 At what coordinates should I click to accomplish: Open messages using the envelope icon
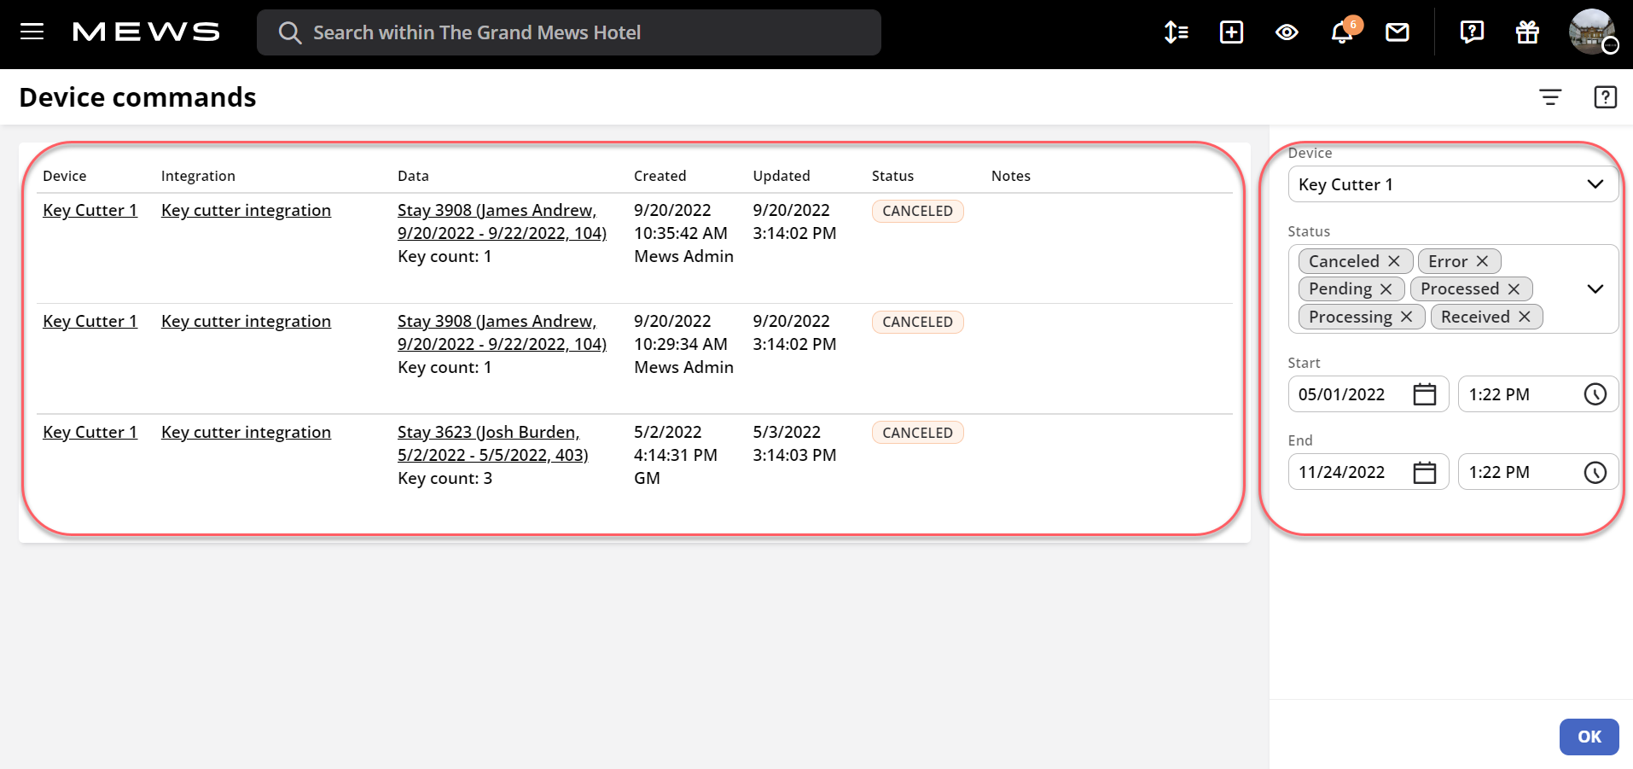[x=1397, y=32]
